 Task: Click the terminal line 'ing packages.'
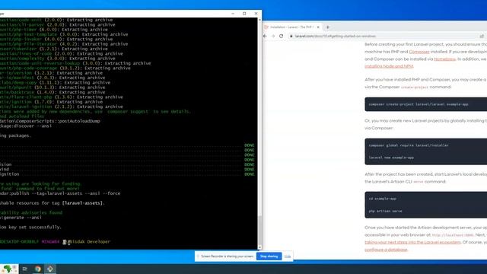click(x=15, y=135)
